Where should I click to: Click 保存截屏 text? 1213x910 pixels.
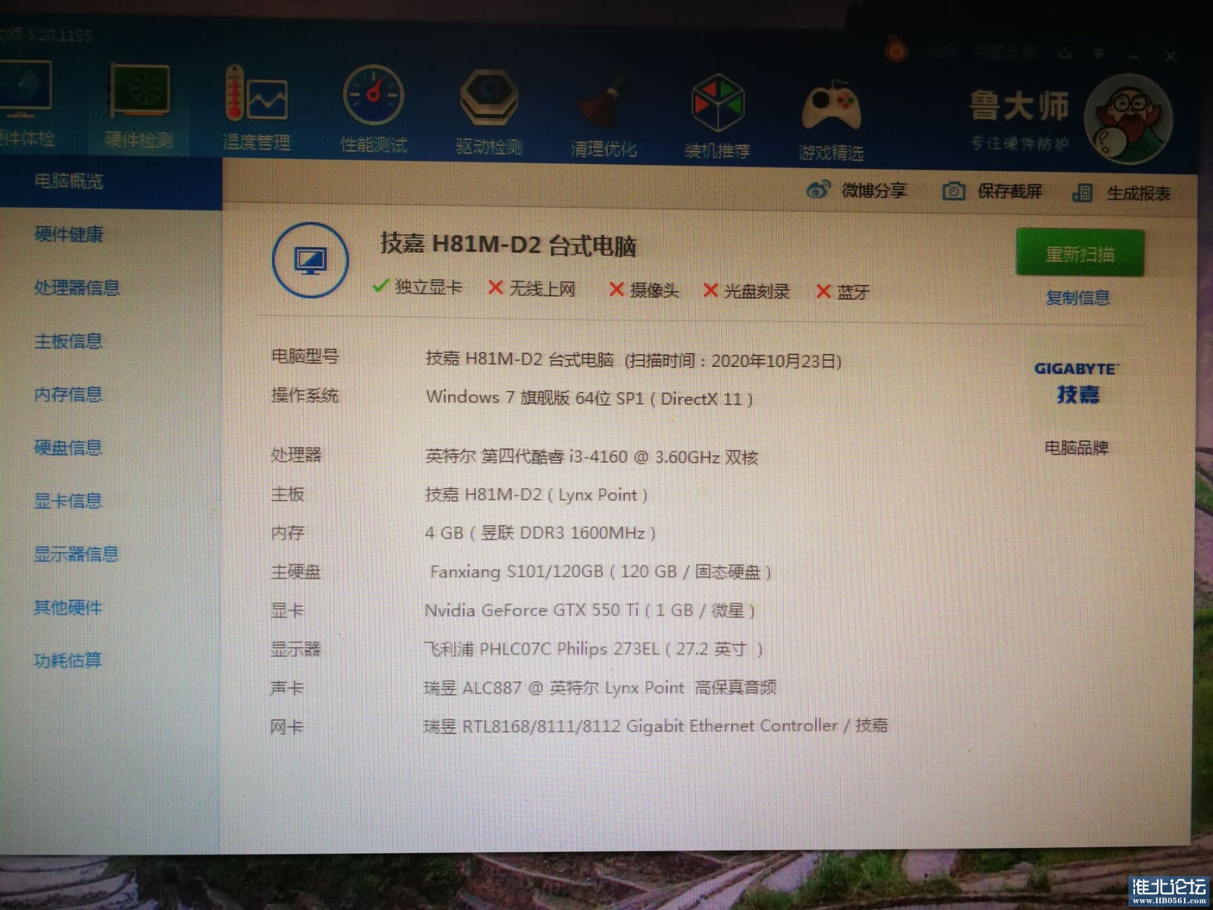(1009, 192)
